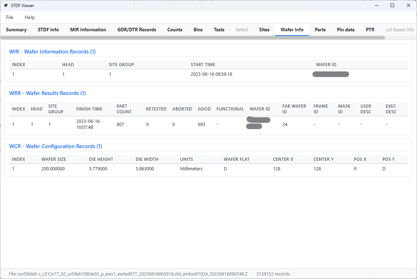Click the WCR - Wafer Configuration Records heading

[56, 146]
